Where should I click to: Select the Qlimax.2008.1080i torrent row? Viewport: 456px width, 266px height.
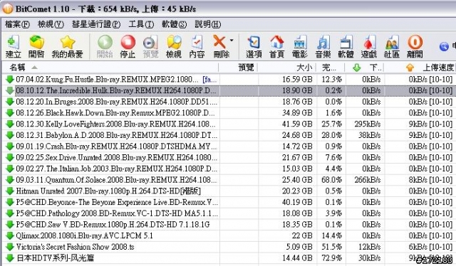click(x=229, y=235)
